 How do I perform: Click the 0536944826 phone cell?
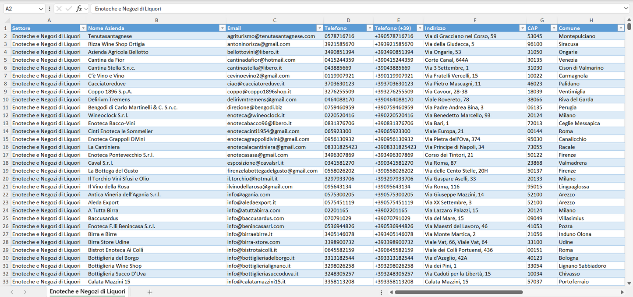[348, 226]
